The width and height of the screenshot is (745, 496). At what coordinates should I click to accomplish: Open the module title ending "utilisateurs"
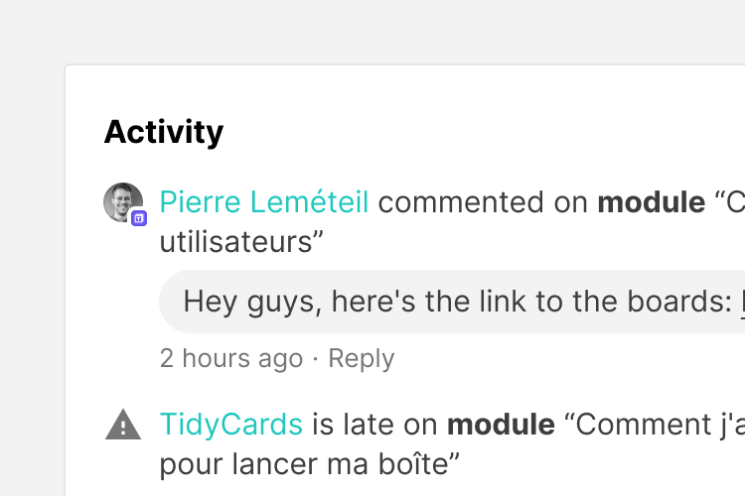click(241, 241)
